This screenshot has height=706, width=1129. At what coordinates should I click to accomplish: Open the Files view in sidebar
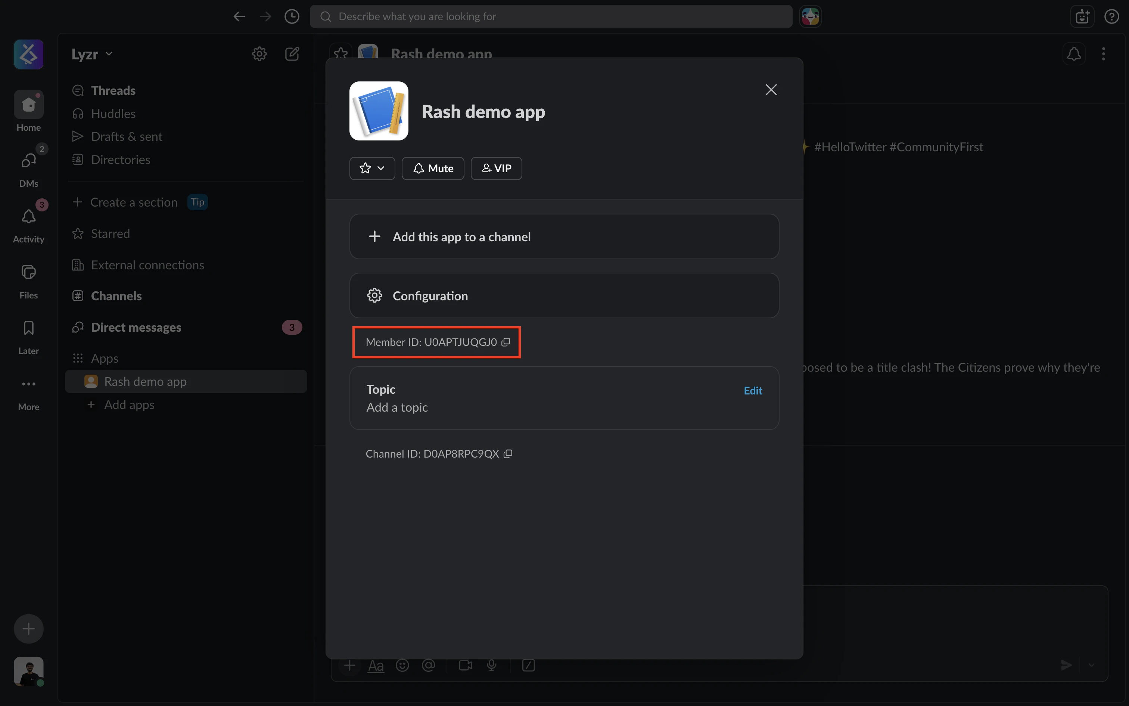click(x=28, y=273)
